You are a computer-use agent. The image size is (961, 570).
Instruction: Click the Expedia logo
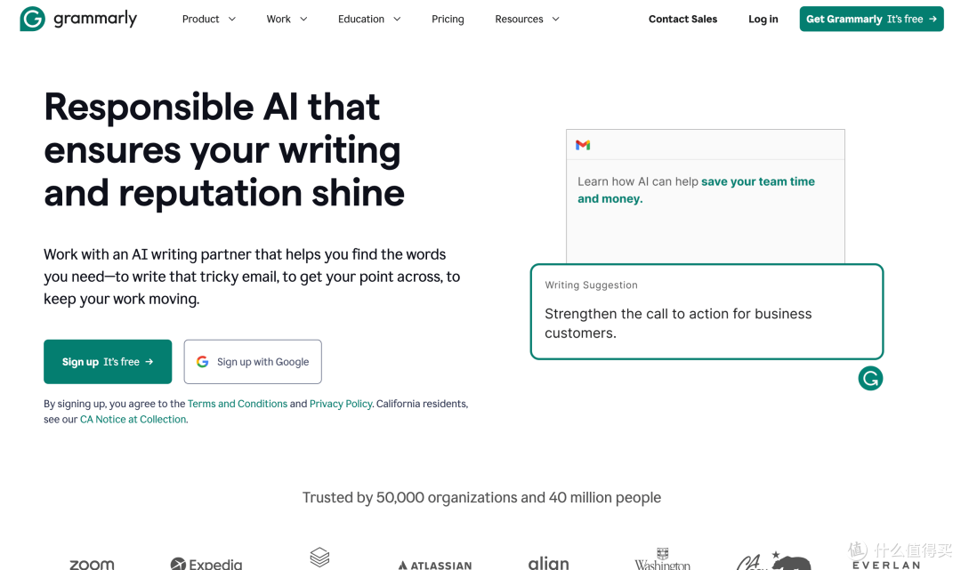pos(206,563)
